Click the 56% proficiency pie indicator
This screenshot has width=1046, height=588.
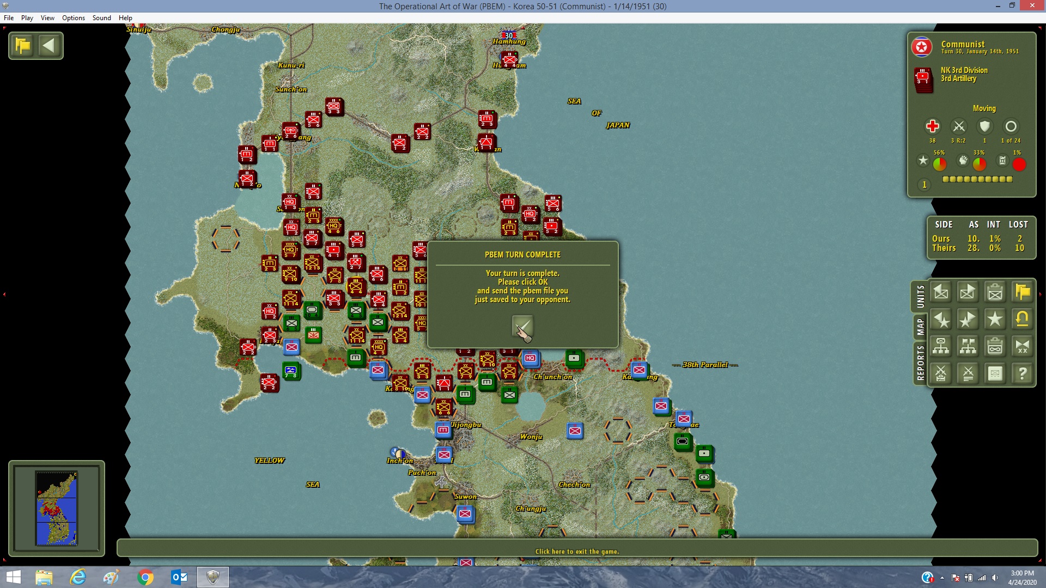point(940,164)
